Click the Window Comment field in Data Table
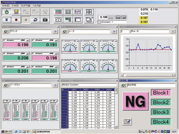This screenshot has width=179, height=134. pos(89,85)
